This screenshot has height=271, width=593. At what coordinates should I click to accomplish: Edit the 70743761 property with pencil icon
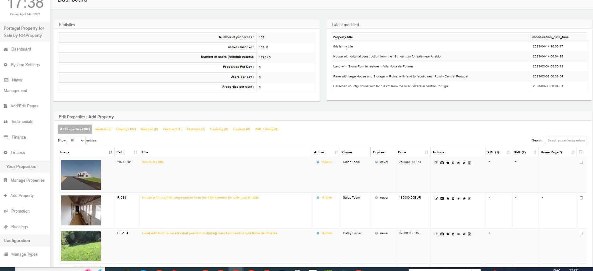point(436,163)
